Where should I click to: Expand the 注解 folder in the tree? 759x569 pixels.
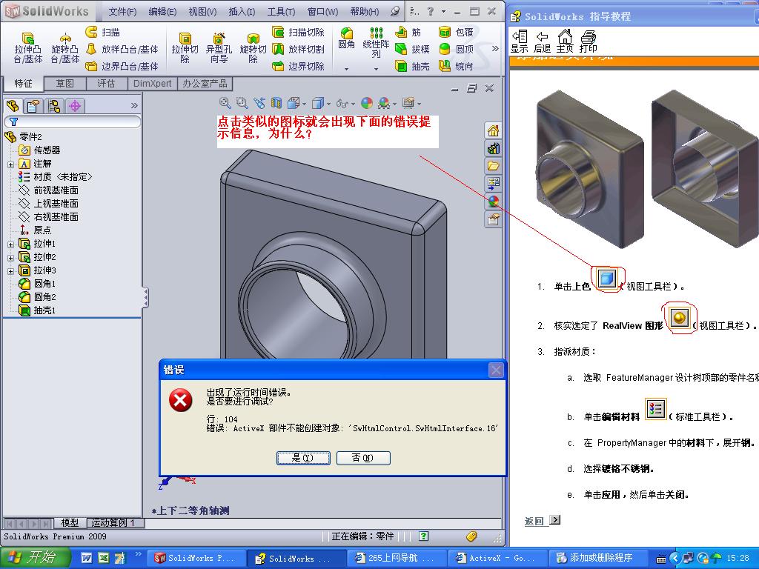click(9, 164)
